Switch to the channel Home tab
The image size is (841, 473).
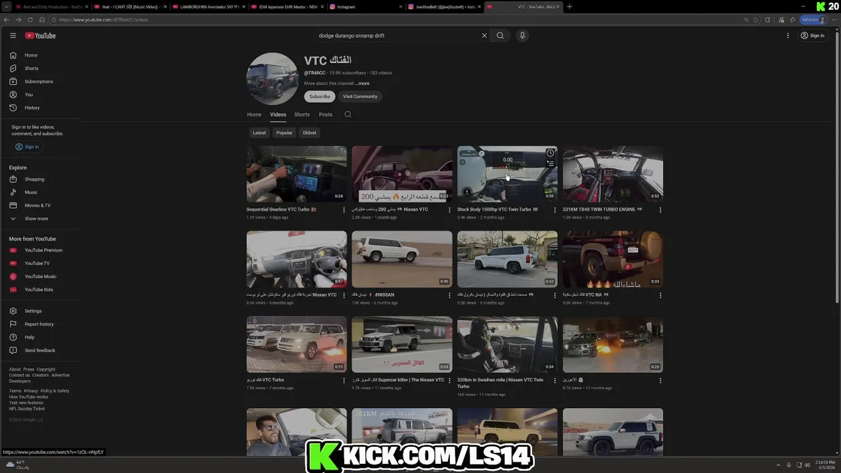[254, 114]
